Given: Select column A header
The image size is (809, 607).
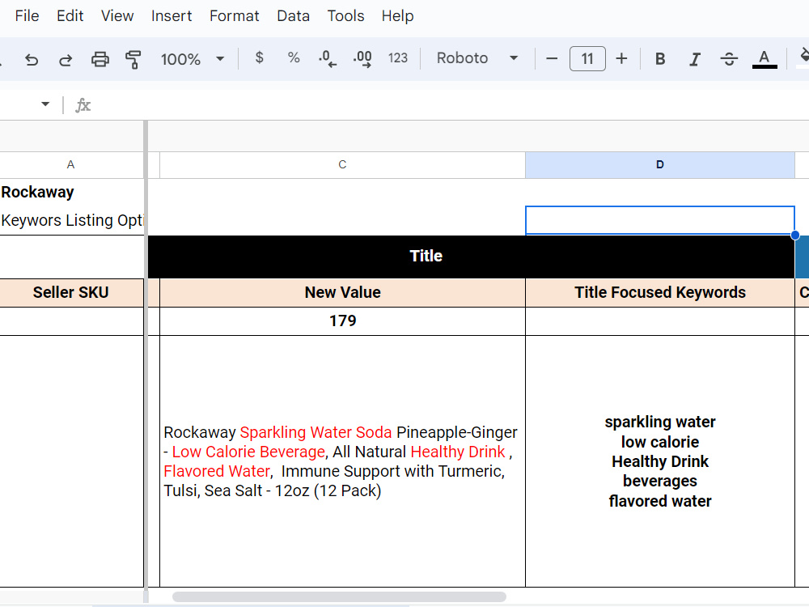Looking at the screenshot, I should pos(70,164).
